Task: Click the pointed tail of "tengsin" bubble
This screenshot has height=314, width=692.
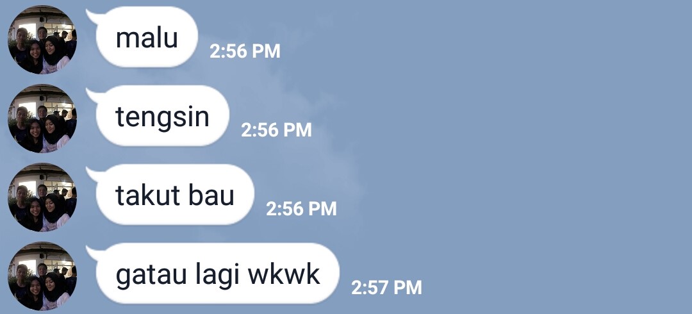Action: tap(92, 95)
